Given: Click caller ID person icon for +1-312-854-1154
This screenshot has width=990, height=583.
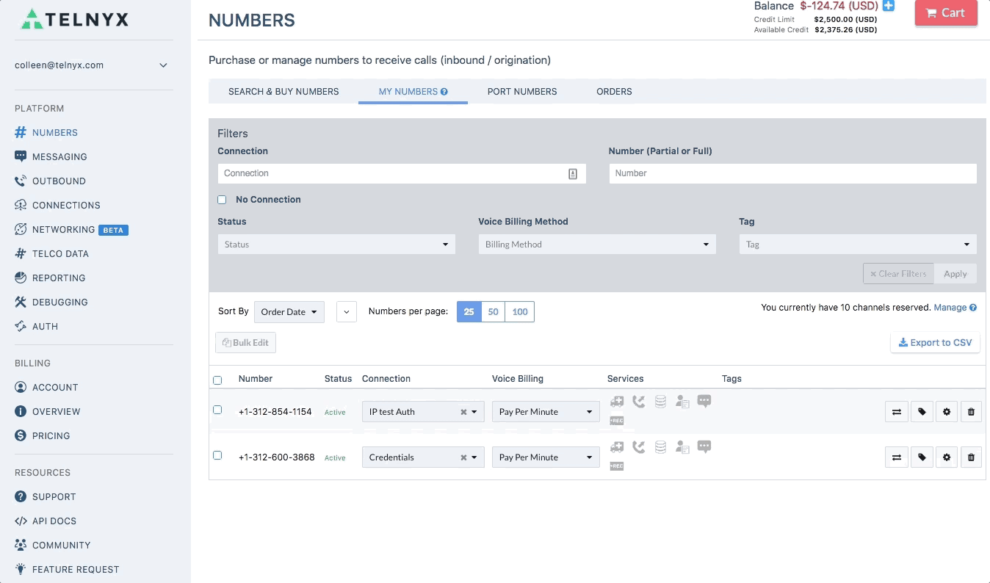Looking at the screenshot, I should point(682,402).
